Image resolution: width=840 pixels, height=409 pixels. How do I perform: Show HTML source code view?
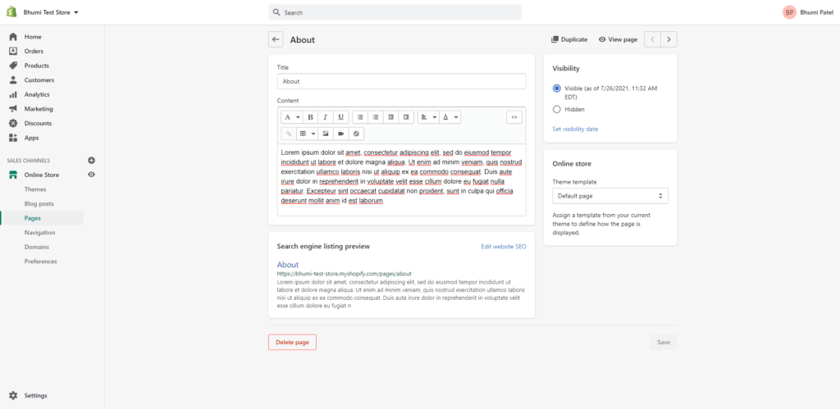[x=514, y=117]
